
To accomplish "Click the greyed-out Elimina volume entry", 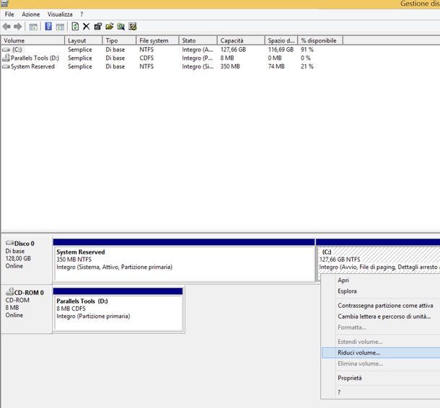I will coord(361,364).
